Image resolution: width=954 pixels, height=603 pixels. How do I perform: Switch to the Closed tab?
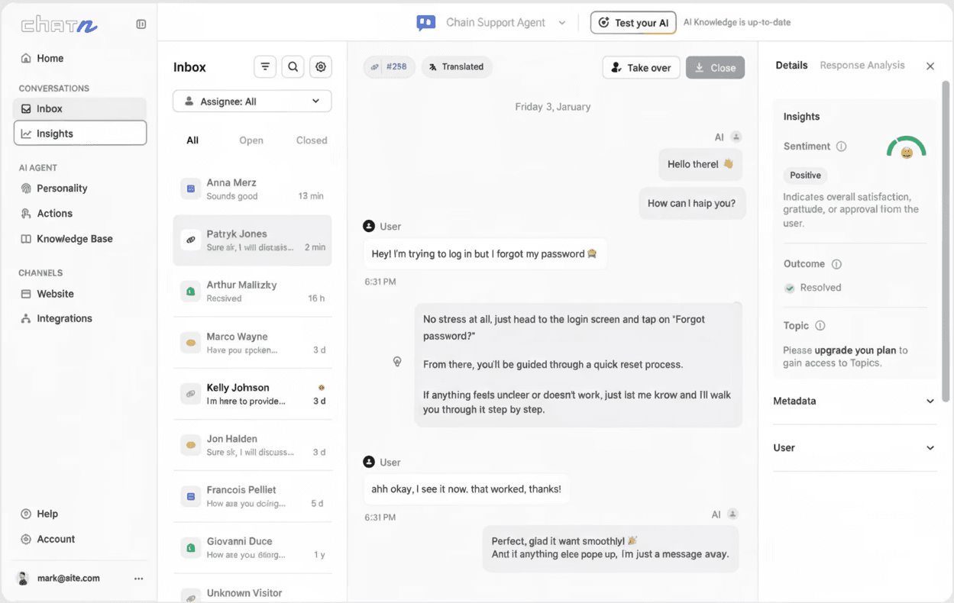(312, 140)
